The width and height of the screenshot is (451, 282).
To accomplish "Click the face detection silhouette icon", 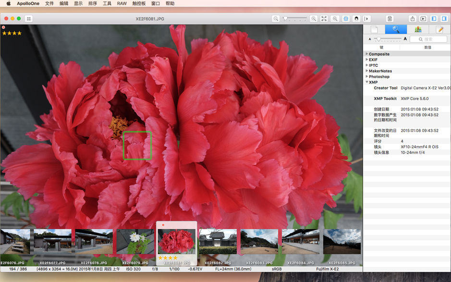I will pyautogui.click(x=356, y=19).
